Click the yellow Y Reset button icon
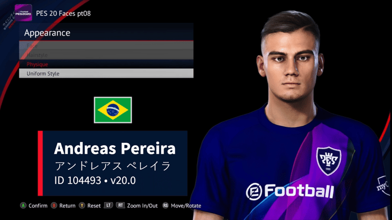This screenshot has height=220, width=392. [x=82, y=205]
